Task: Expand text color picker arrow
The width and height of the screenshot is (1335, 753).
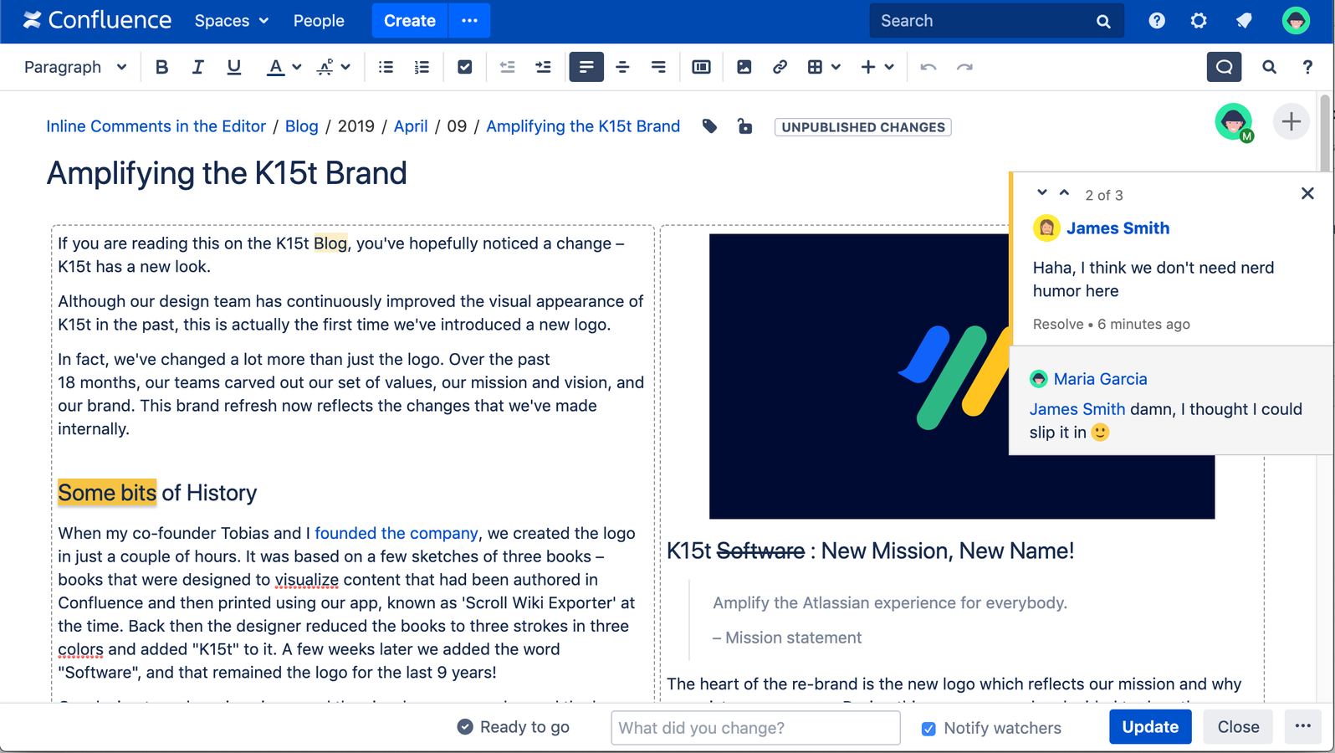Action: pos(296,67)
